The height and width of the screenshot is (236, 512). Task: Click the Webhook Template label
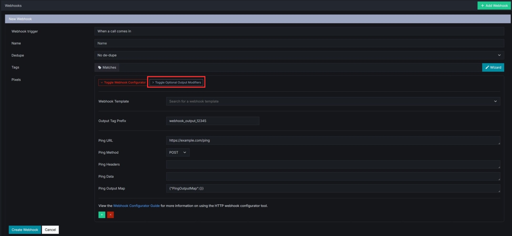(x=114, y=101)
